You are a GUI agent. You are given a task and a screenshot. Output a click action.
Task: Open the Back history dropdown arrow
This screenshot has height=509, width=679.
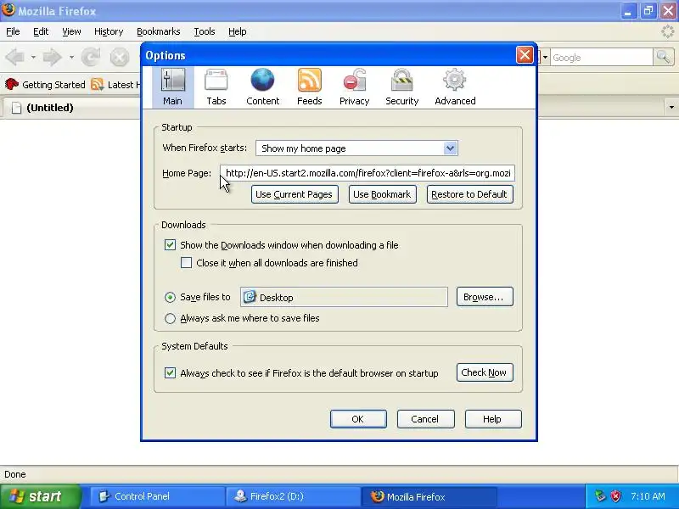33,57
